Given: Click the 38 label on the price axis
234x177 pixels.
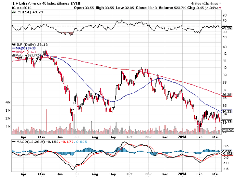Looking at the screenshot, I should pyautogui.click(x=224, y=82).
